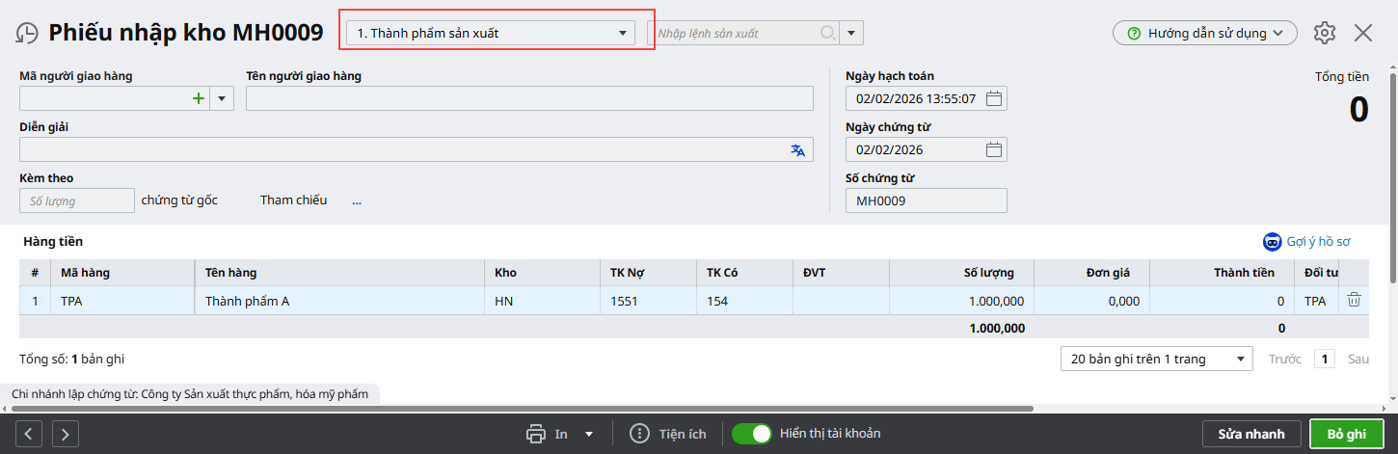Click the printer In icon

coord(536,434)
